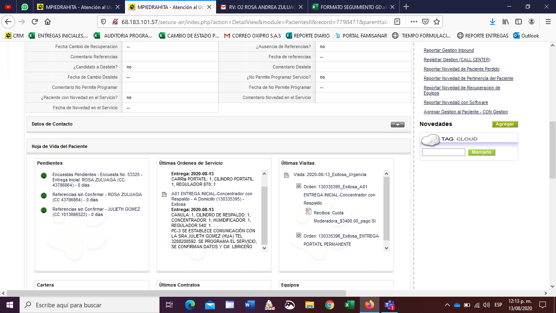Click Reportar Novedad con Software link
Image resolution: width=556 pixels, height=313 pixels.
click(456, 102)
